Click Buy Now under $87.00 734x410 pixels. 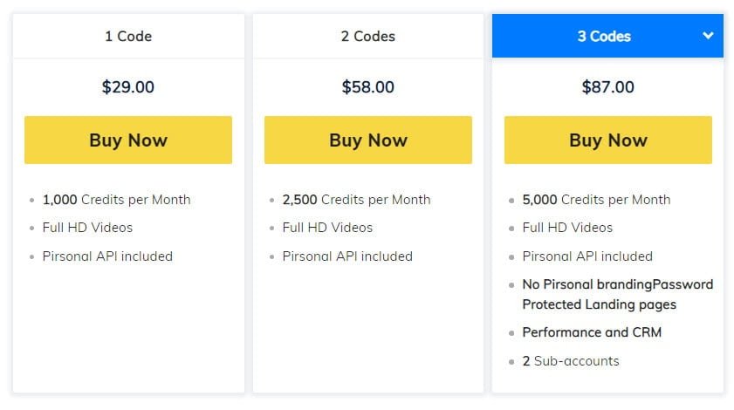(x=607, y=140)
